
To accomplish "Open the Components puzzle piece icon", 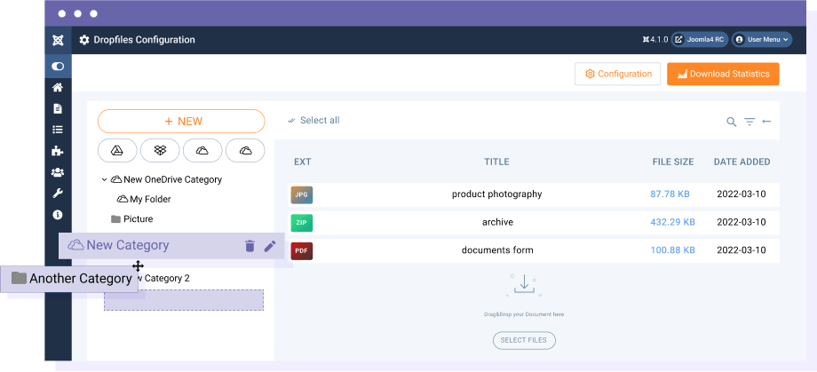I will pyautogui.click(x=58, y=151).
